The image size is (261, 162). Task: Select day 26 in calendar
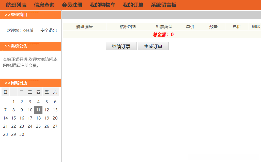[47, 126]
